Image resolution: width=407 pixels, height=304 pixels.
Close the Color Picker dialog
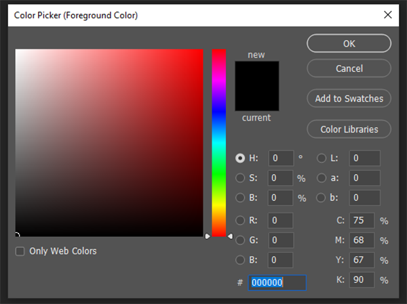(388, 15)
